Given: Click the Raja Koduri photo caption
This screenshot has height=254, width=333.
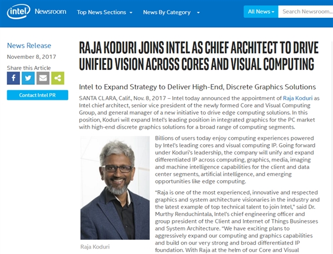Looking at the screenshot, I should click(95, 247).
